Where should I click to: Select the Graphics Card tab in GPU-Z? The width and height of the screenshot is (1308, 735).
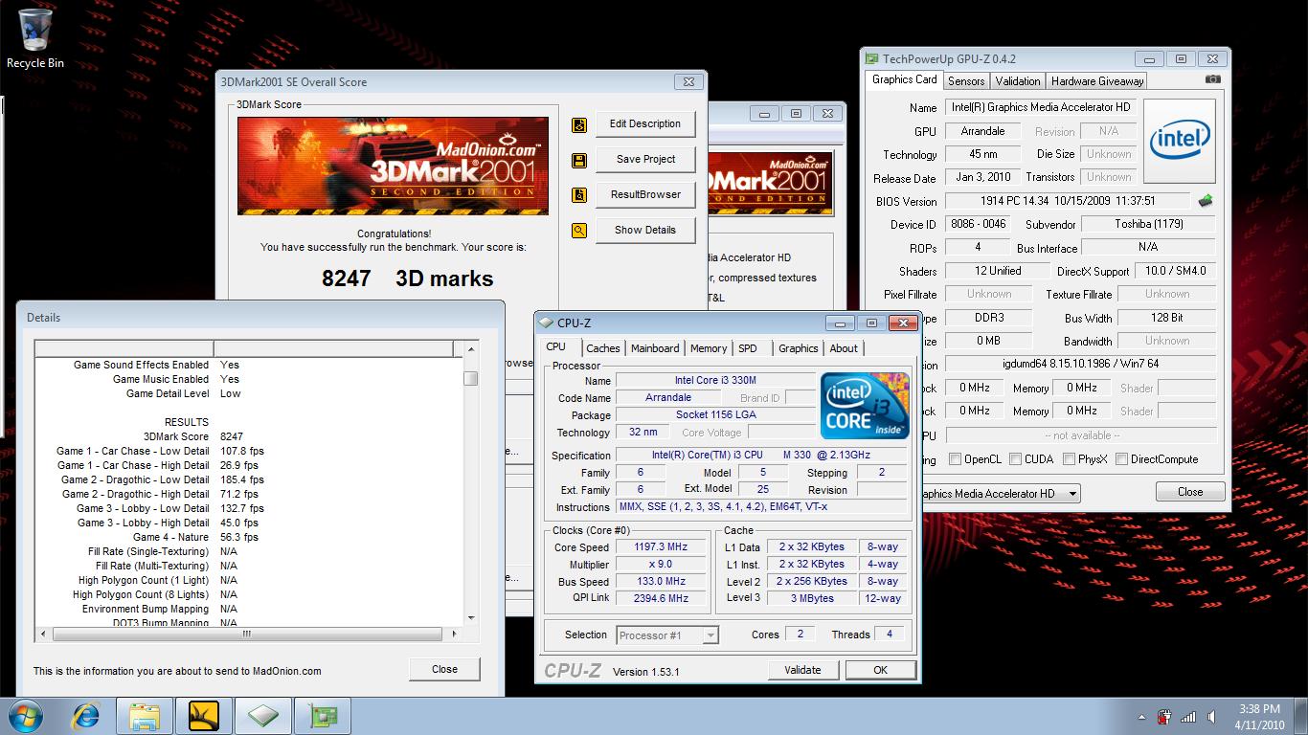pos(904,79)
